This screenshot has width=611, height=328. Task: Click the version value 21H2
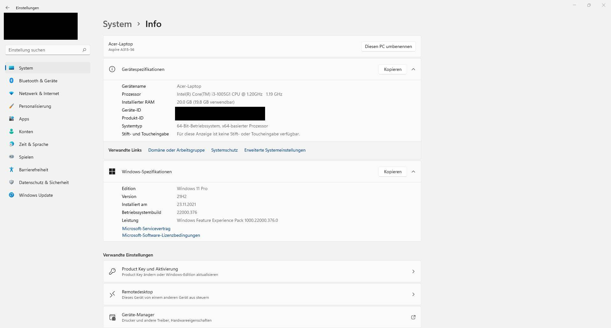(182, 196)
